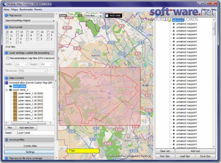Screen dimensions: 221x163
Task: Click the yellow 7 km scale bar
Action: click(x=83, y=151)
